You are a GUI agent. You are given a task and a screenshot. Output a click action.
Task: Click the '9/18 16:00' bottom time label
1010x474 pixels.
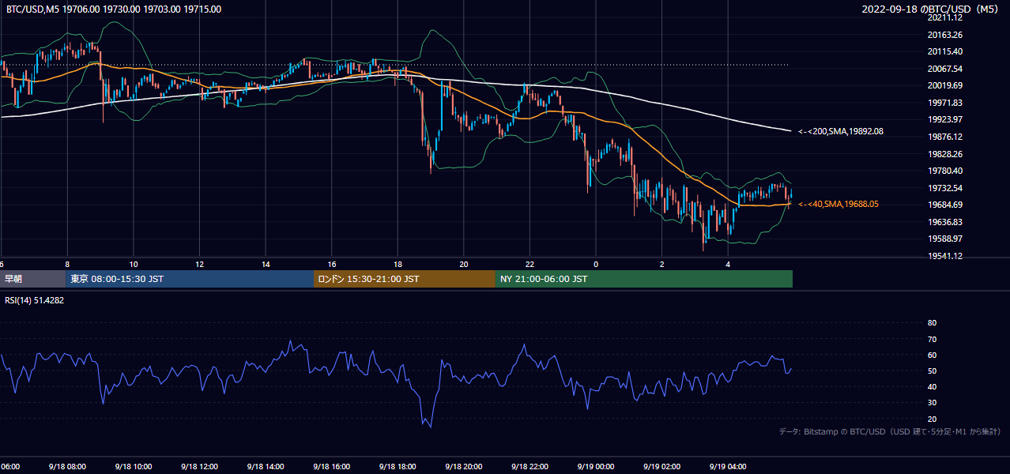click(x=330, y=467)
